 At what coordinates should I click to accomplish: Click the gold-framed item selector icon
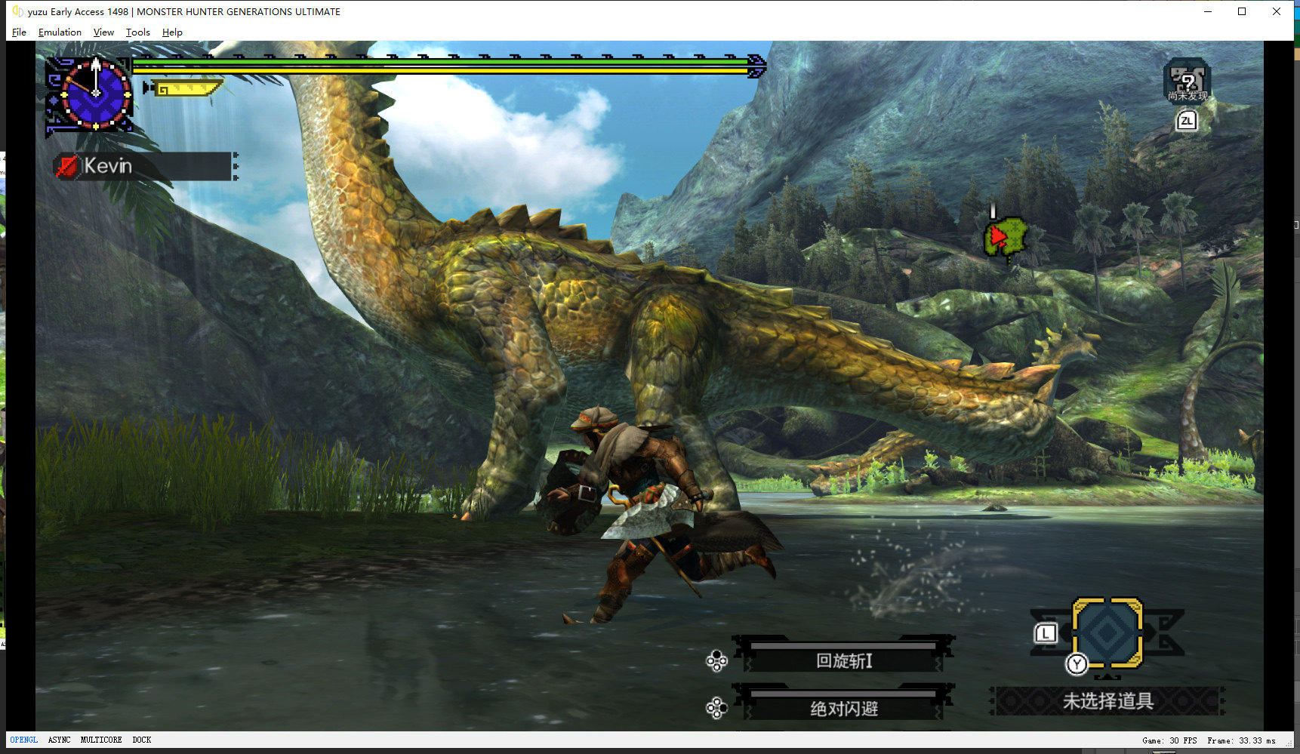(1107, 632)
